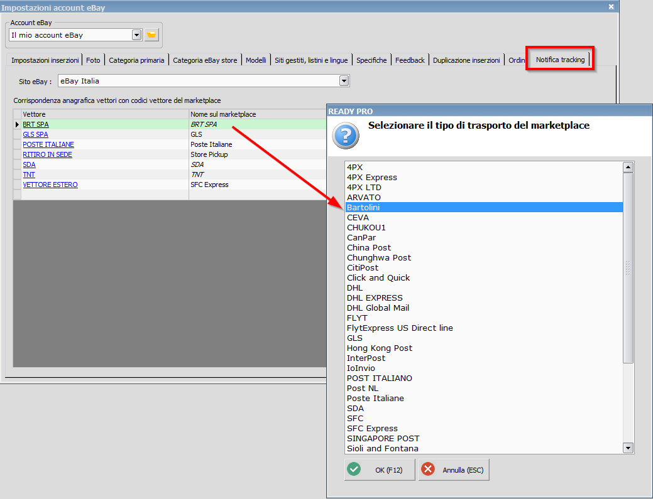
Task: Select Bartolini in the transport list
Action: pos(484,207)
